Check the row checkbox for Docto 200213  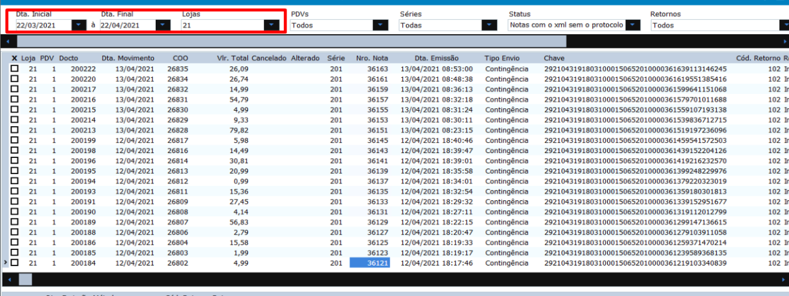(14, 131)
